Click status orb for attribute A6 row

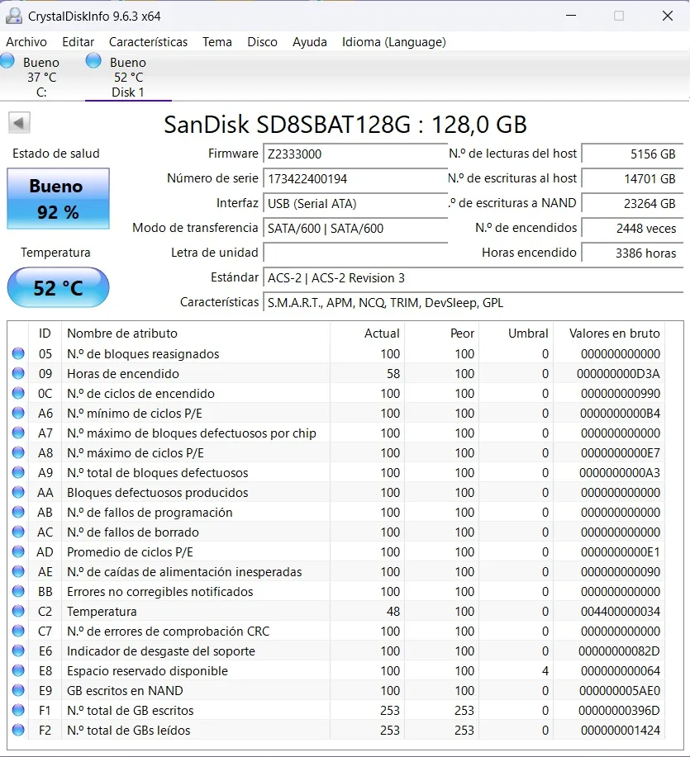18,413
